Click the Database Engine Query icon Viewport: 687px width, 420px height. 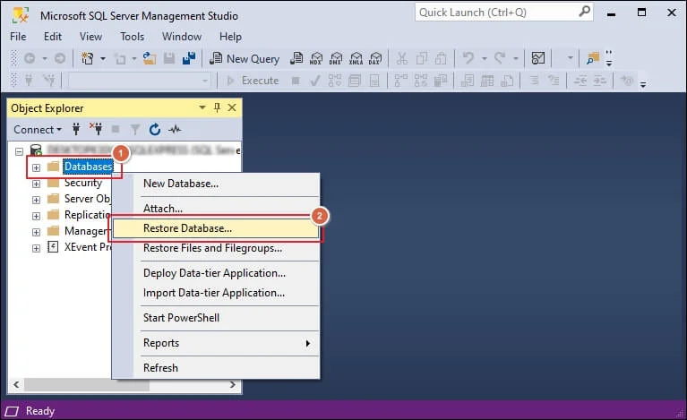pos(296,58)
